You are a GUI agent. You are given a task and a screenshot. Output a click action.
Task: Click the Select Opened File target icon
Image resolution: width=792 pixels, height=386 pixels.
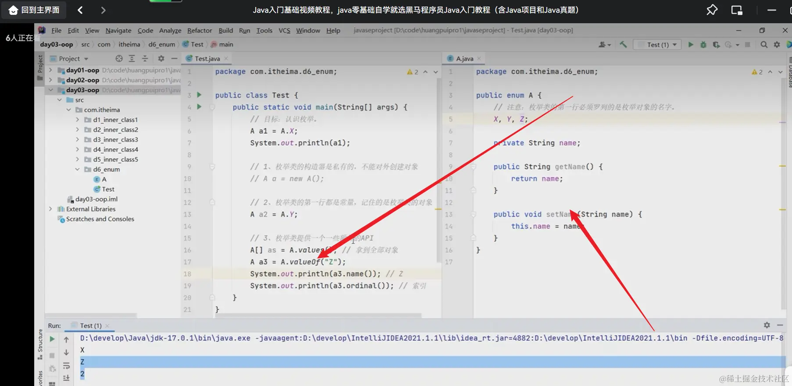(119, 58)
